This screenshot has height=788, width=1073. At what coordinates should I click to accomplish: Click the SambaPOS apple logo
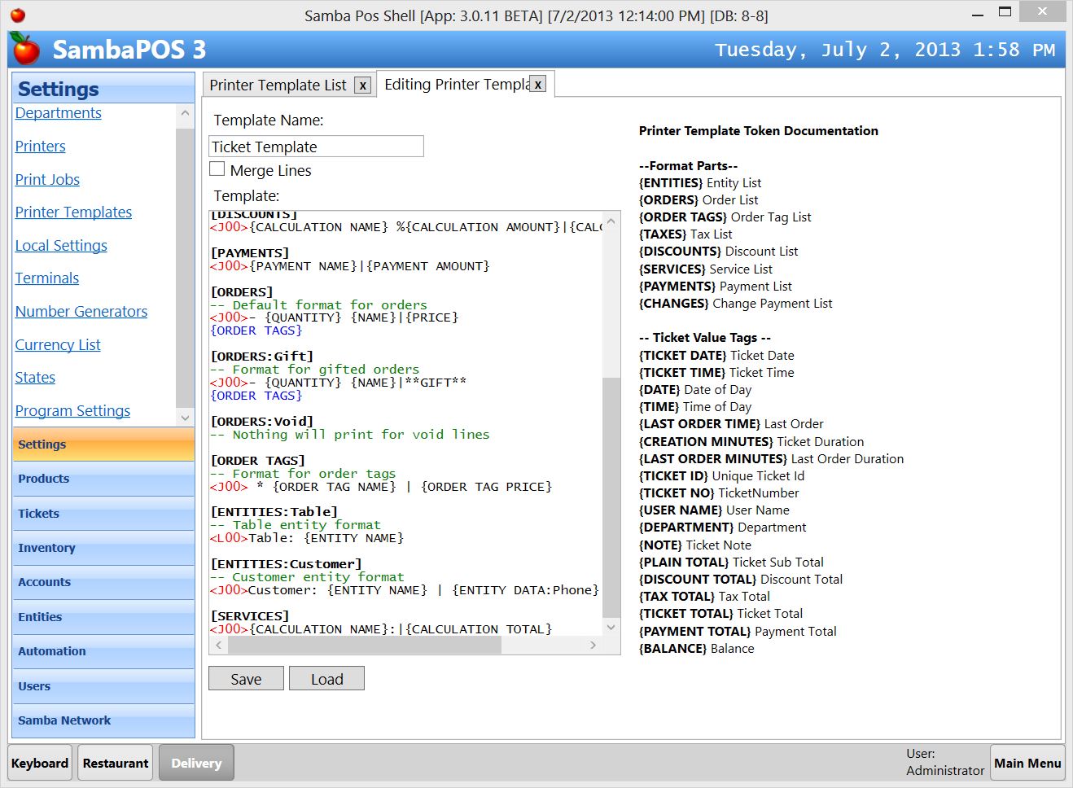[24, 49]
